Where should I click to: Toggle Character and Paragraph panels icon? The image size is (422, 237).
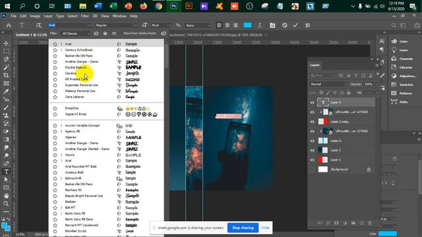point(272,25)
